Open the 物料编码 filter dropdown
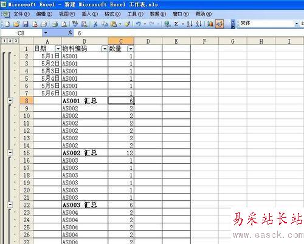The height and width of the screenshot is (244, 304). 105,49
